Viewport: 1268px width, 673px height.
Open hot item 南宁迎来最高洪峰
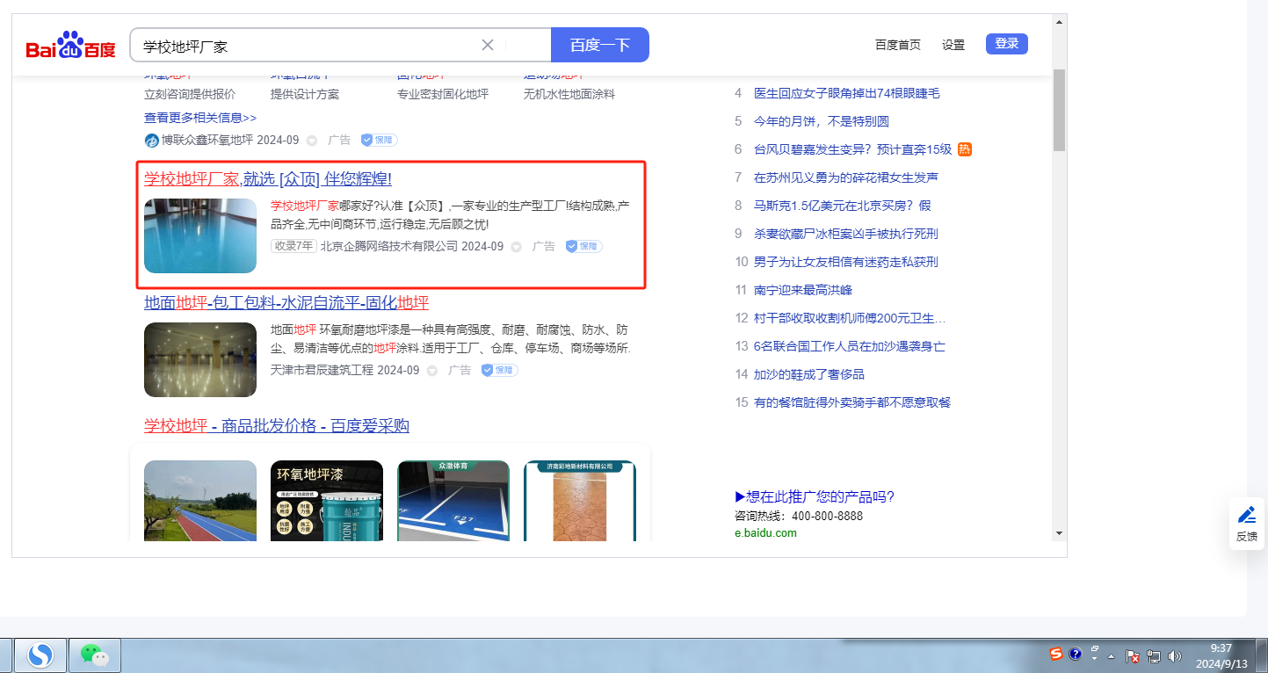[803, 290]
